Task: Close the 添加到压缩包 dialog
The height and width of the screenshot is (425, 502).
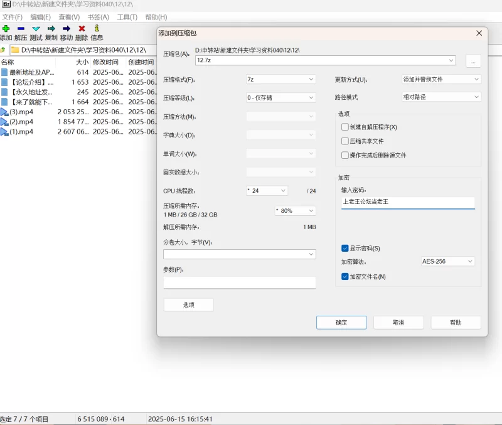Action: coord(479,33)
